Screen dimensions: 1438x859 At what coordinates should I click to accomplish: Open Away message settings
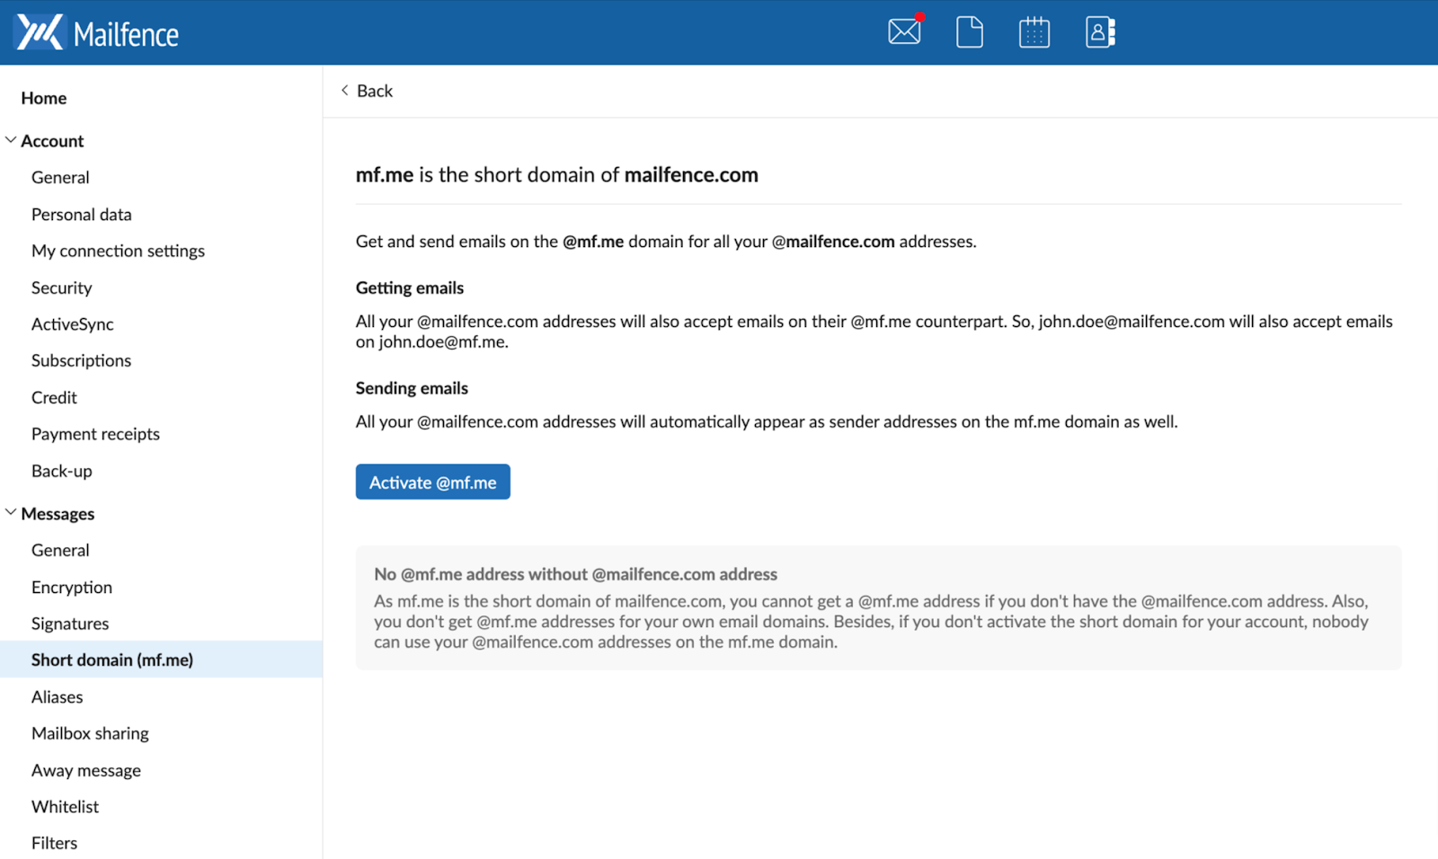[x=86, y=770]
